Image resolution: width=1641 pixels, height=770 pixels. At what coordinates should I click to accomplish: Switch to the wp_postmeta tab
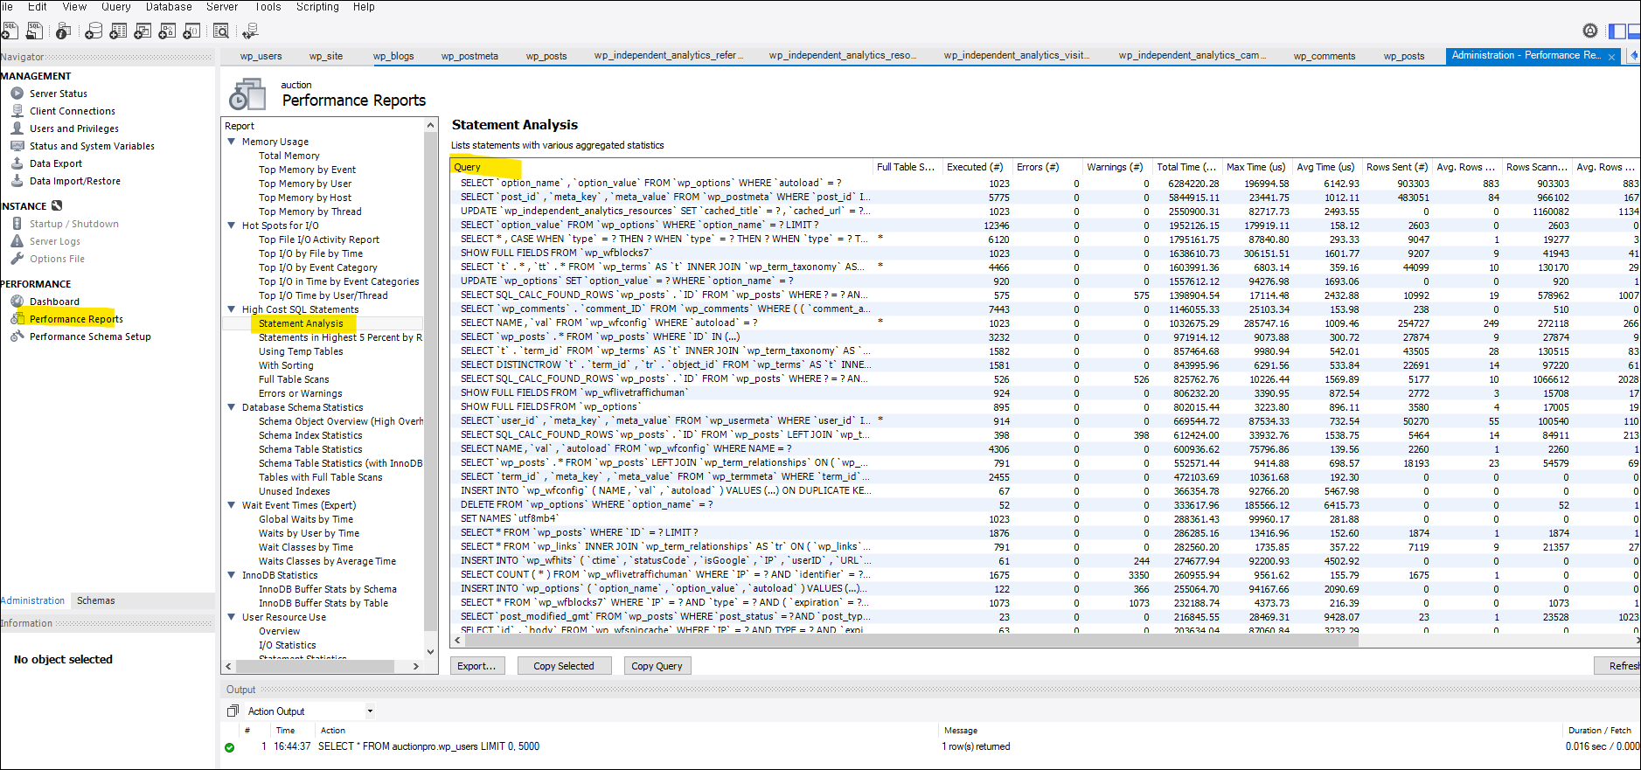(469, 56)
